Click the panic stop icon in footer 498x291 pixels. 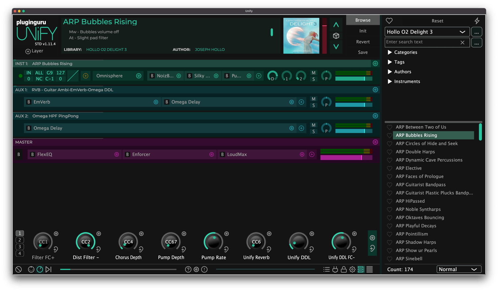[x=19, y=269]
